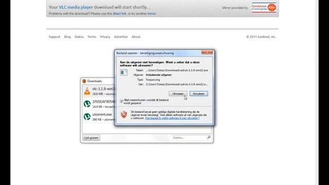Click the uTorrent icon beside utorrent.exe

pos(87,117)
